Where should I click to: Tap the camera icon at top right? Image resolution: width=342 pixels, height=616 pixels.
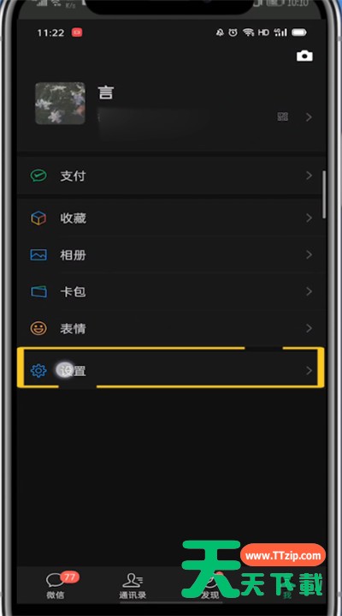coord(304,57)
